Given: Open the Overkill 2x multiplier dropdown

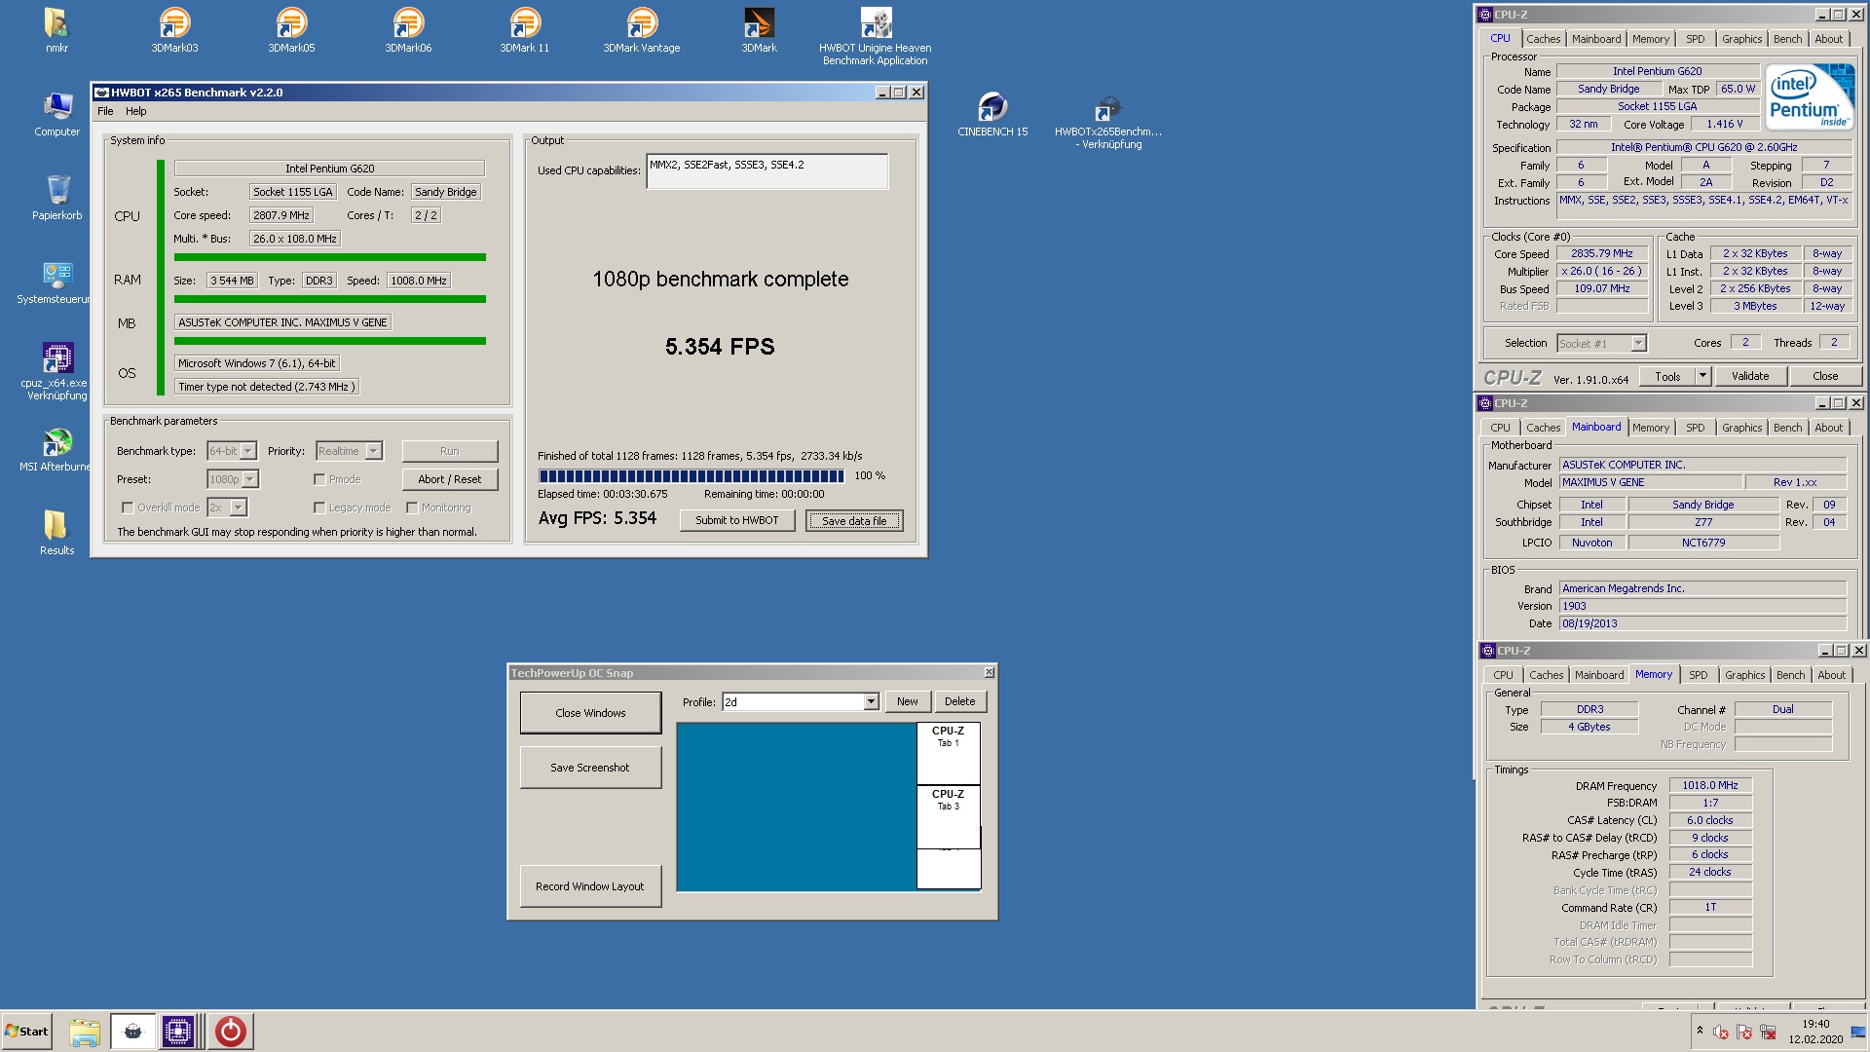Looking at the screenshot, I should pyautogui.click(x=227, y=507).
